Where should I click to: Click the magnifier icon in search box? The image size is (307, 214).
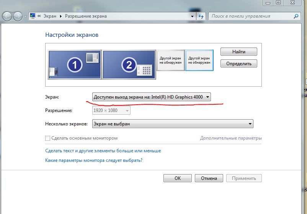(x=296, y=16)
